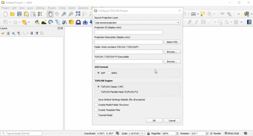
Task: Click the Zoom In magnifier icon
Action: point(64,14)
